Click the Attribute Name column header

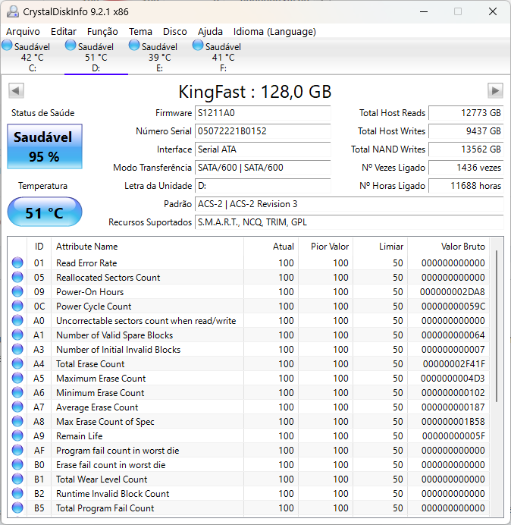point(147,247)
